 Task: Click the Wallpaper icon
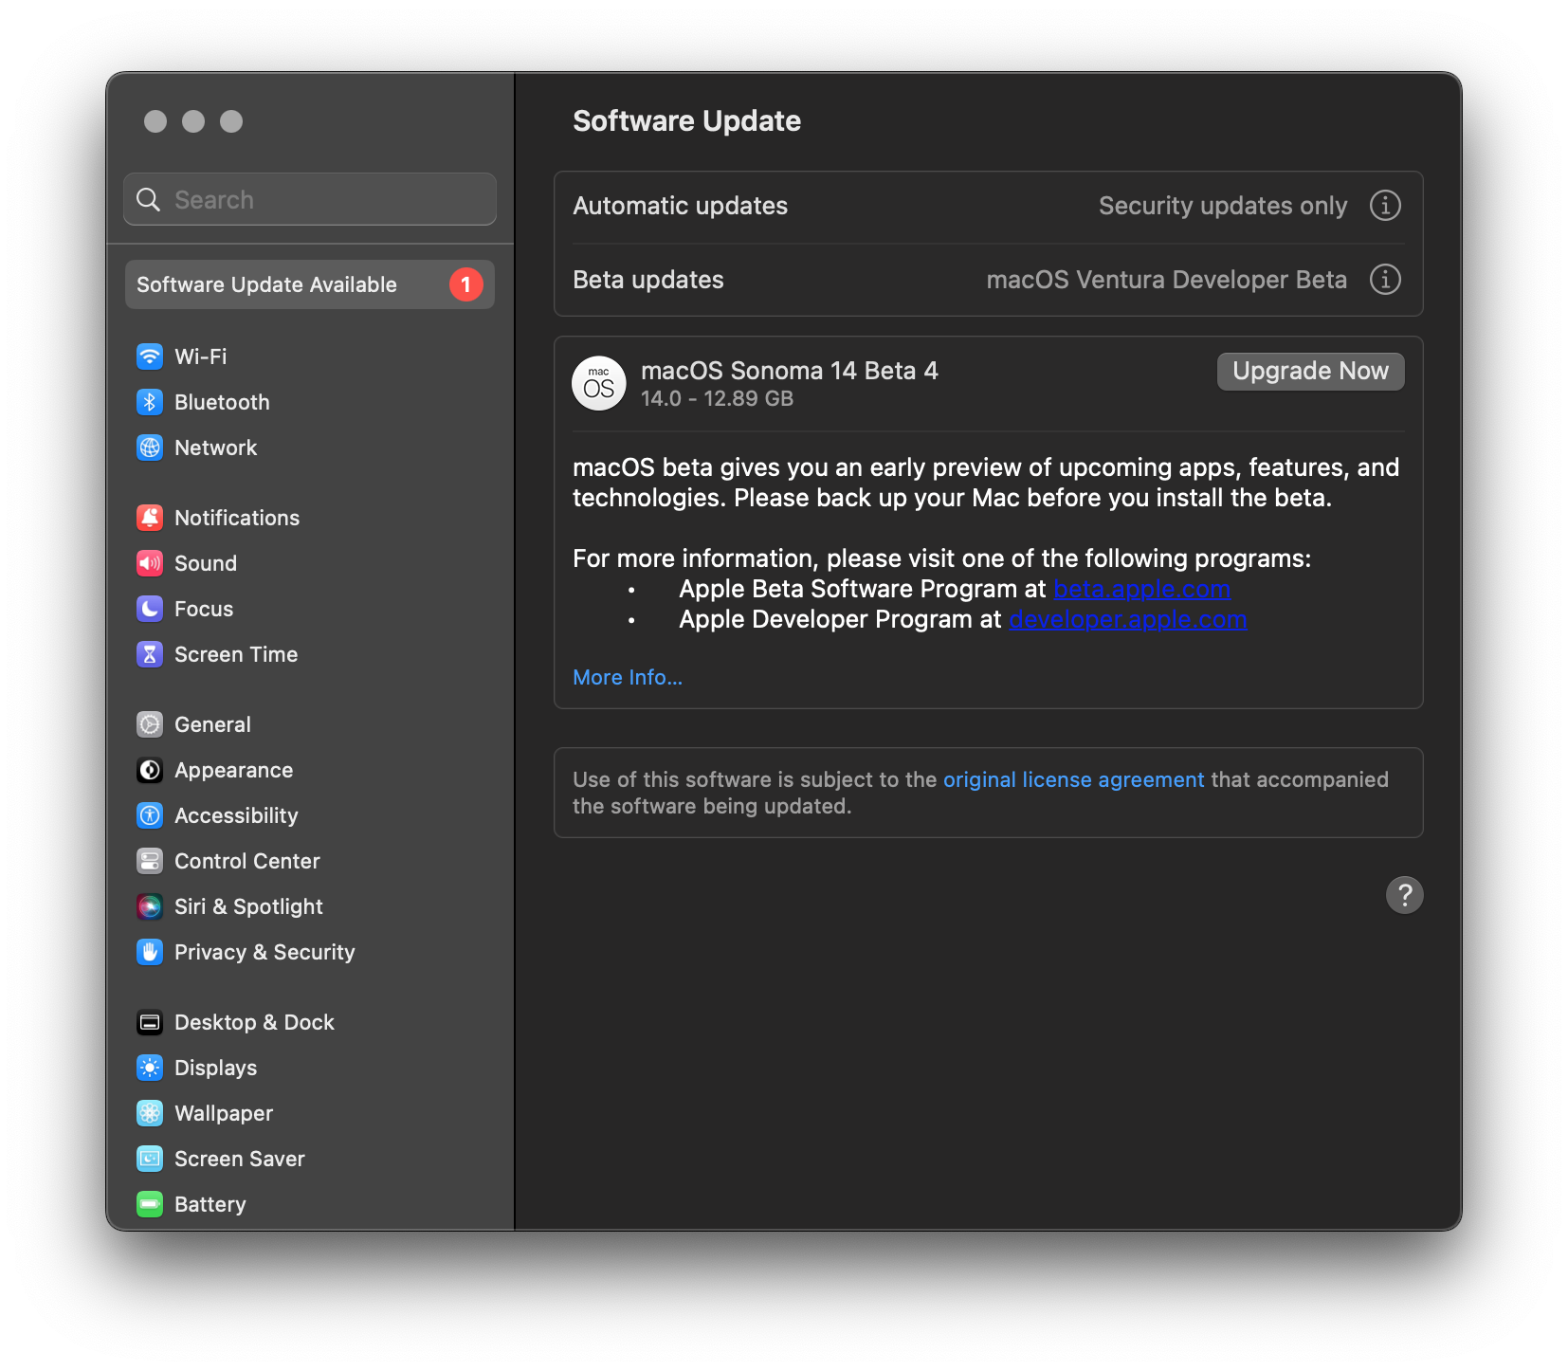pos(150,1113)
